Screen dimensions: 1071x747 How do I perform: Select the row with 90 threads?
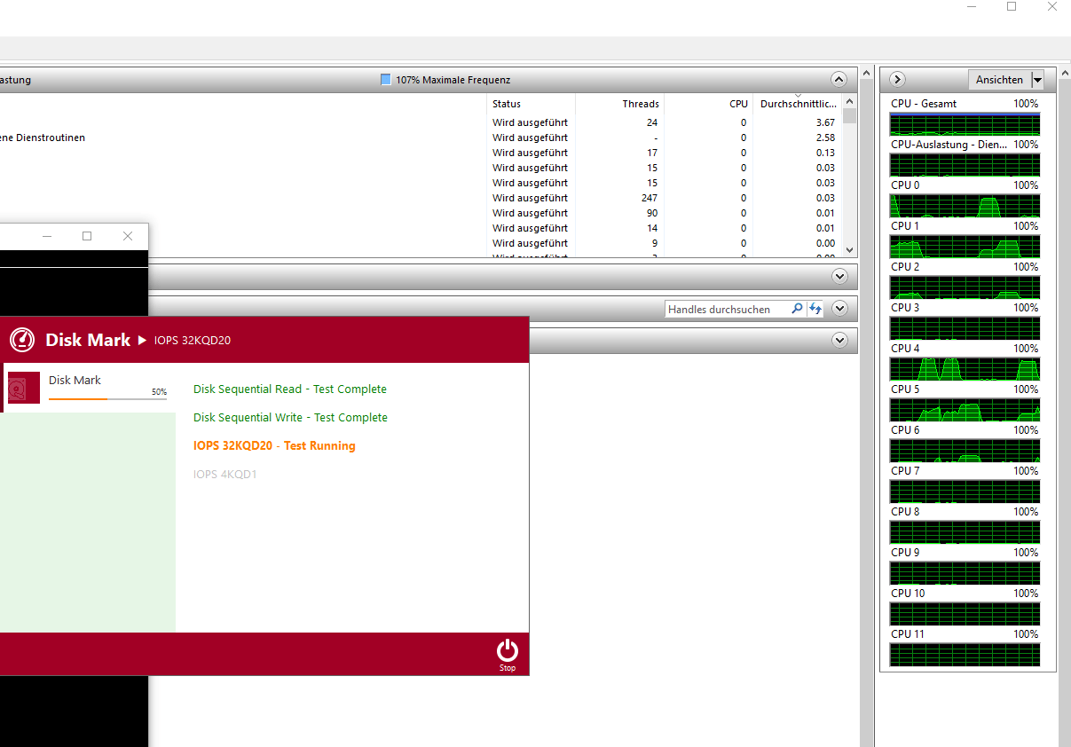point(421,213)
